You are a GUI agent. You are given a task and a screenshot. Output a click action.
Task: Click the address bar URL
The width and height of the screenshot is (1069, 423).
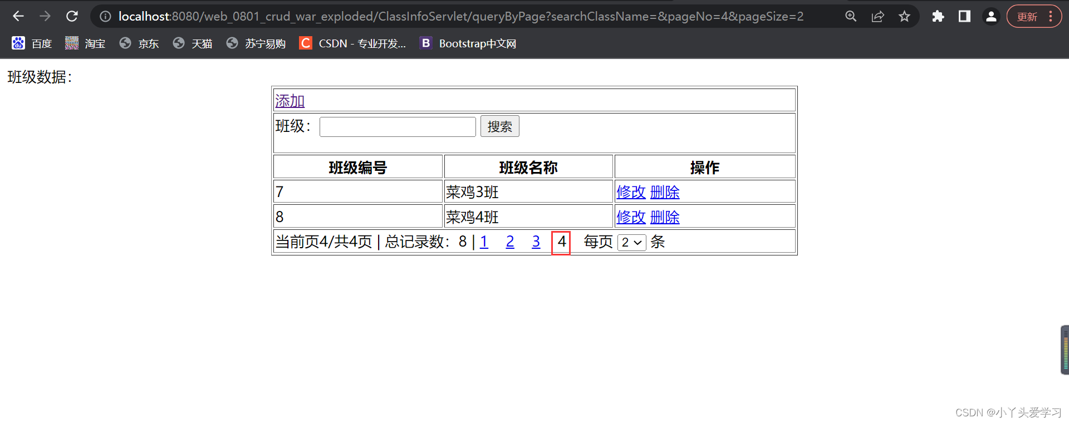click(461, 17)
